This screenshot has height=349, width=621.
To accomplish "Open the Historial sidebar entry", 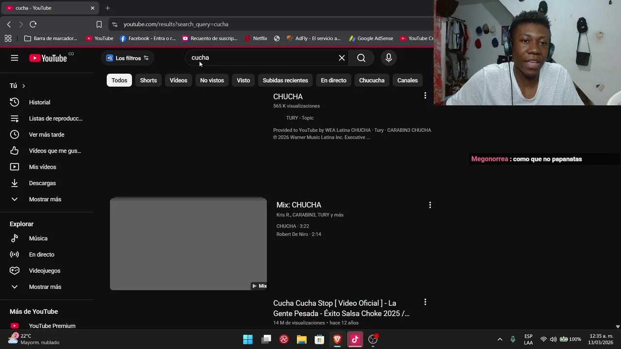I will pyautogui.click(x=47, y=102).
